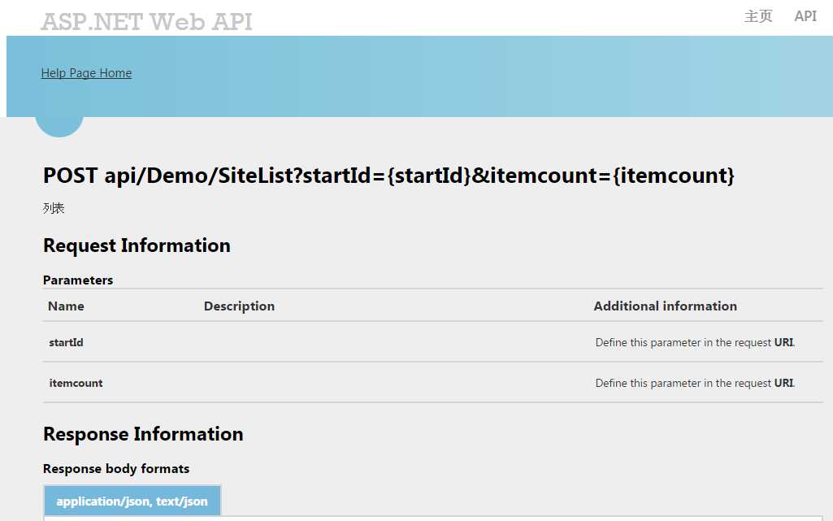The height and width of the screenshot is (521, 833).
Task: Click the Response body formats subheading
Action: click(116, 469)
